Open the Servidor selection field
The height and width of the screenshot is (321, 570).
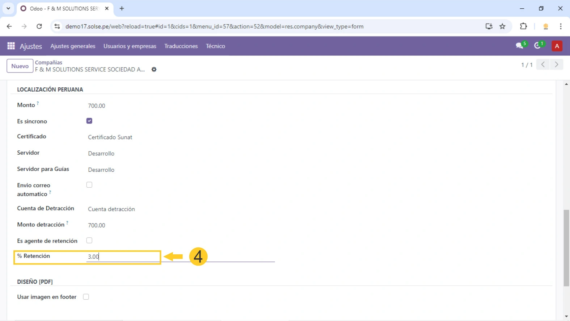[x=145, y=154]
